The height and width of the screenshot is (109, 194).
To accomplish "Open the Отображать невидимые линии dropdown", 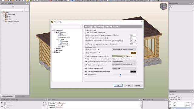I will (124, 65).
